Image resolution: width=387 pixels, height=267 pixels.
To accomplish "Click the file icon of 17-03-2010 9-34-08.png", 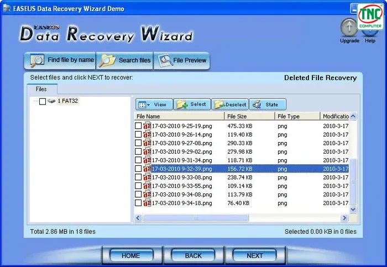I will [147, 194].
